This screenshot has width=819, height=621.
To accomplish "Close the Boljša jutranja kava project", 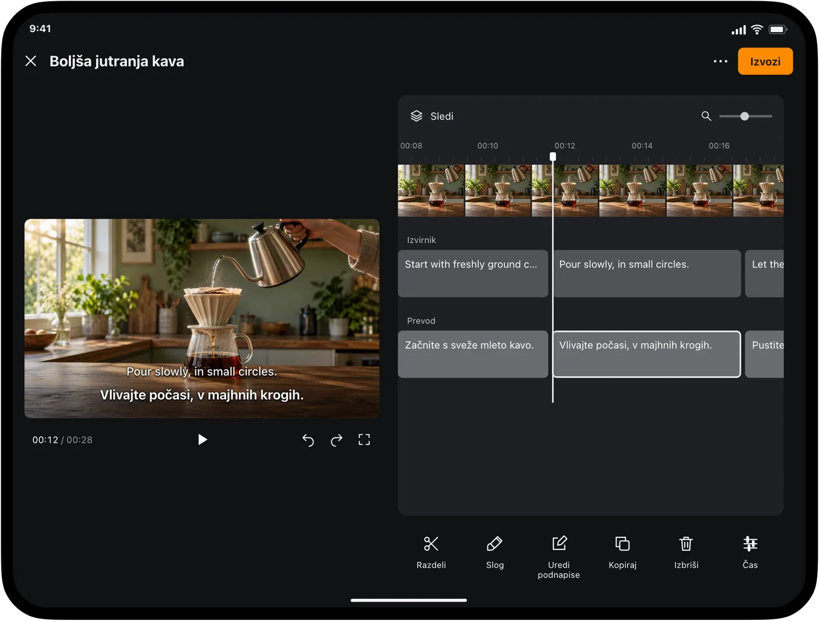I will (x=31, y=61).
